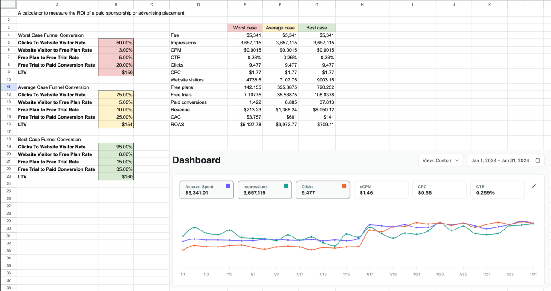The height and width of the screenshot is (291, 551).
Task: Select row 11 header
Action: pyautogui.click(x=9, y=87)
